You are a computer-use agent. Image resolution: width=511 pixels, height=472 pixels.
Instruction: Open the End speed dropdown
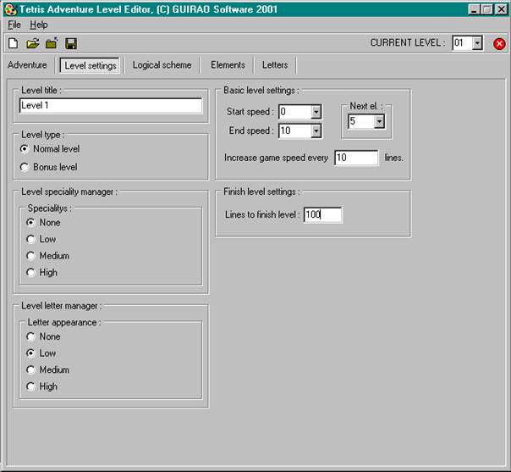(316, 130)
